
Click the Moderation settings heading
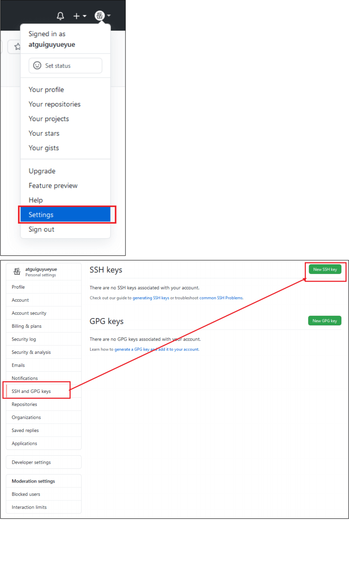[33, 481]
